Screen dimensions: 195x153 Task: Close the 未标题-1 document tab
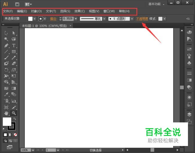pyautogui.click(x=70, y=26)
